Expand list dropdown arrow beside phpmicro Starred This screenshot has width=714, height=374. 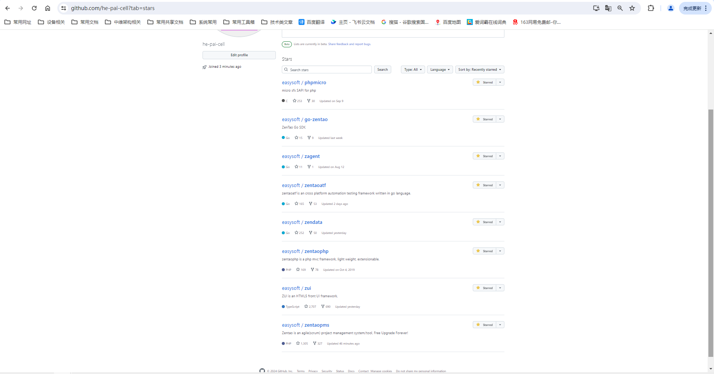pos(500,82)
